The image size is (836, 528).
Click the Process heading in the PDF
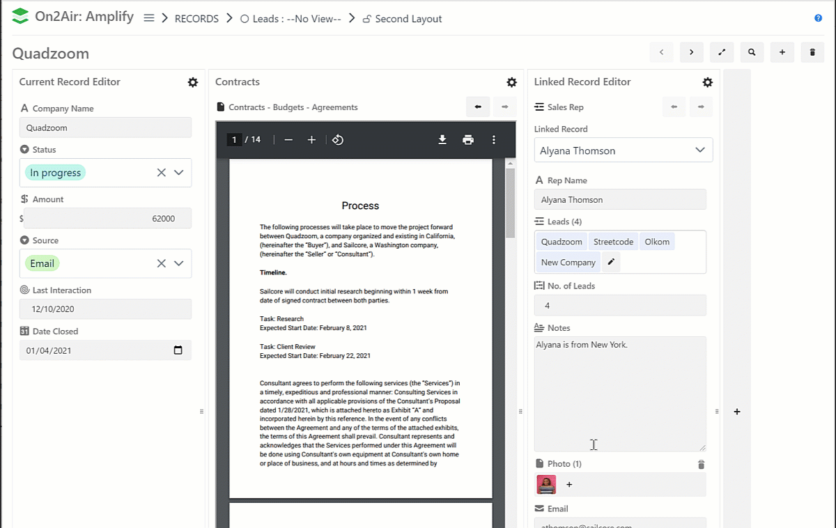click(x=360, y=205)
